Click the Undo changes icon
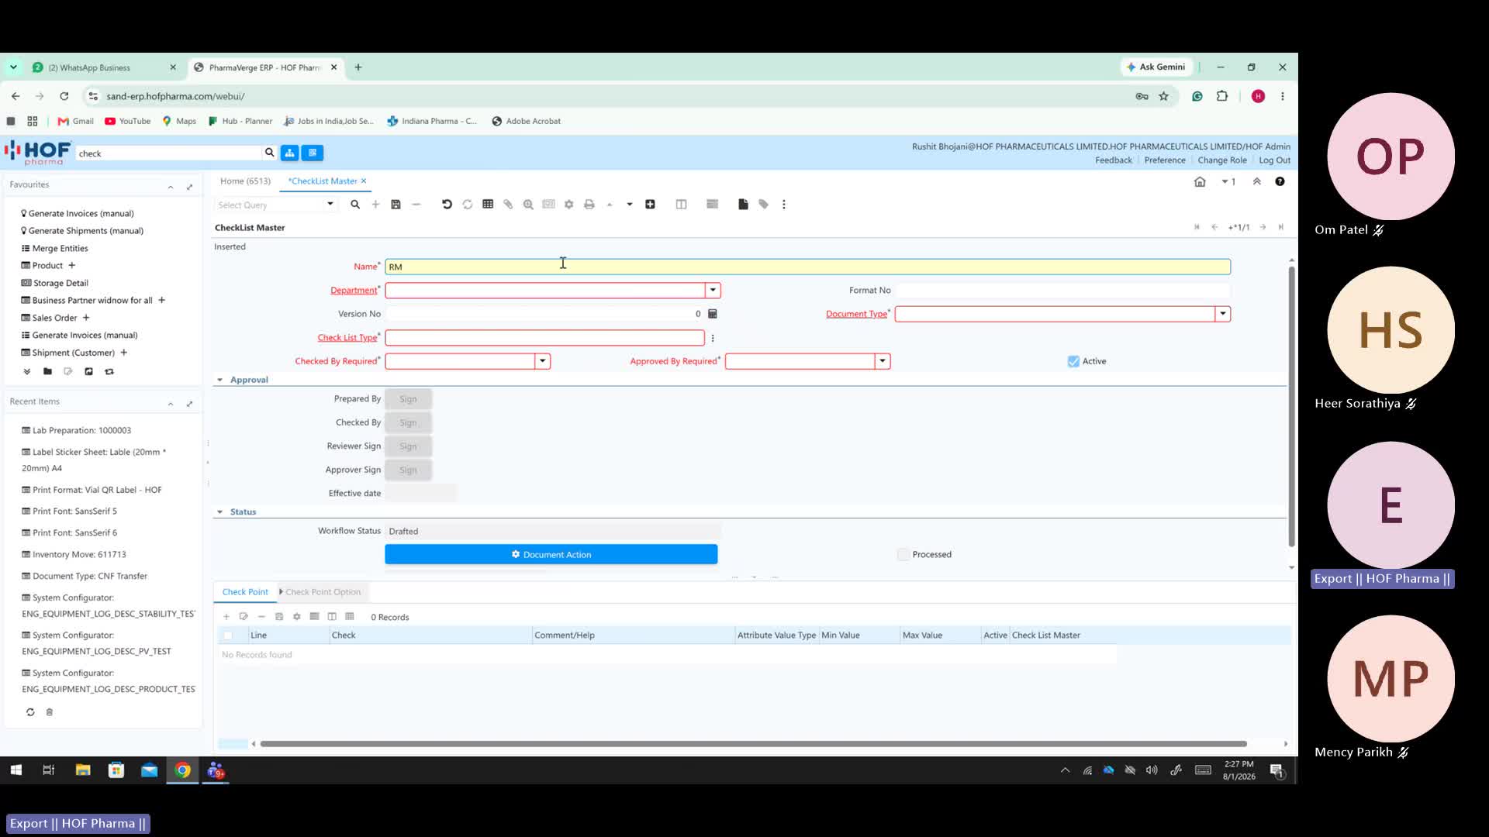 tap(447, 205)
